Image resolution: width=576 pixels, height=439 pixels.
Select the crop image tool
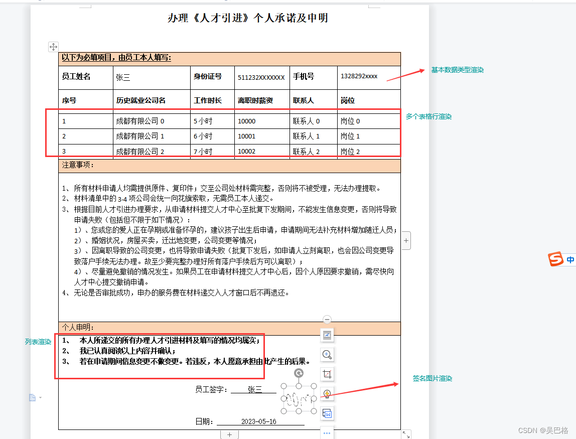tap(327, 374)
